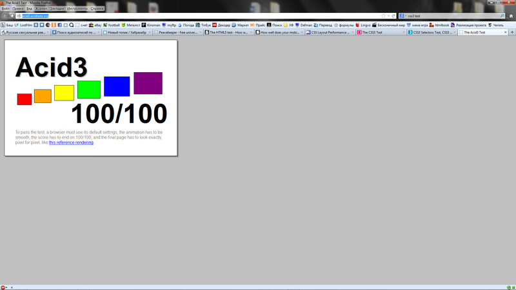Click the green square on the Acid3 page
Image resolution: width=516 pixels, height=290 pixels.
(89, 90)
